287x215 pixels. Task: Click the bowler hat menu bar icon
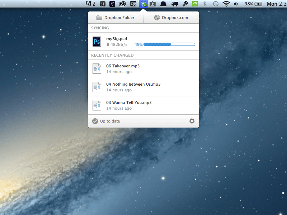tap(163, 4)
